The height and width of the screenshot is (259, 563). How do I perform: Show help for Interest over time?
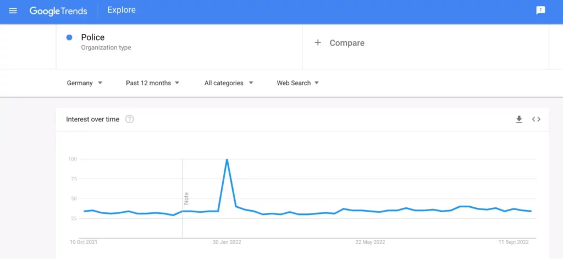(x=130, y=119)
